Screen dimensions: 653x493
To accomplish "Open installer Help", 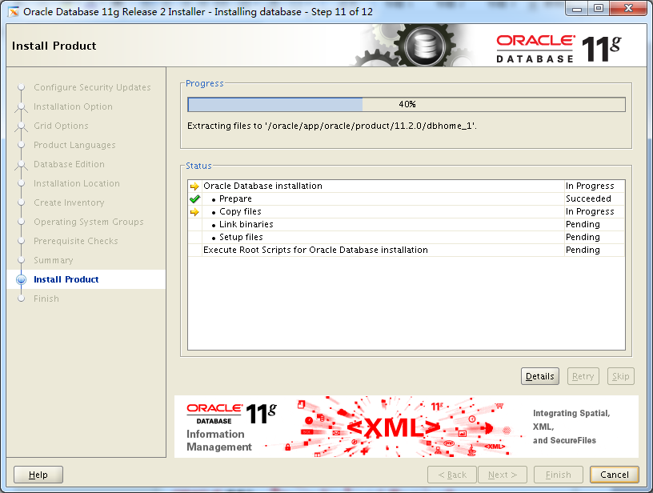I will click(38, 475).
